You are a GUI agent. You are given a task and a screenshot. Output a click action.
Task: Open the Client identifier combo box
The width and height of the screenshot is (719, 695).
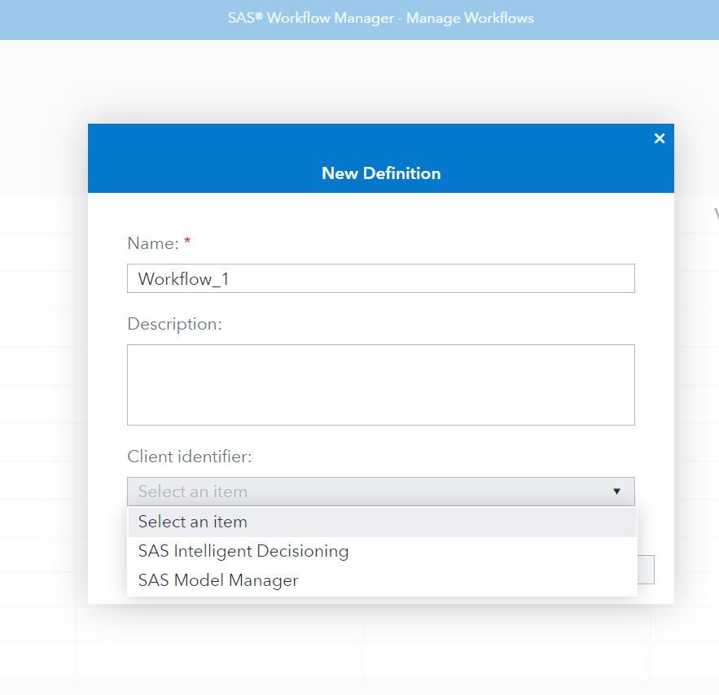[380, 491]
